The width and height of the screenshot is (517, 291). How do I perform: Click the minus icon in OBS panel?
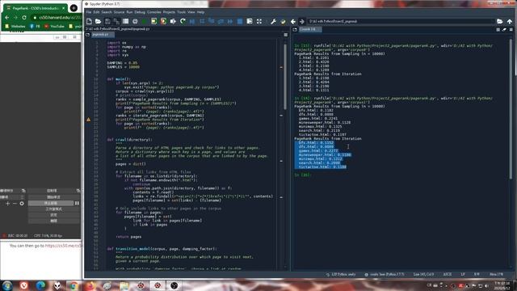pos(15,204)
